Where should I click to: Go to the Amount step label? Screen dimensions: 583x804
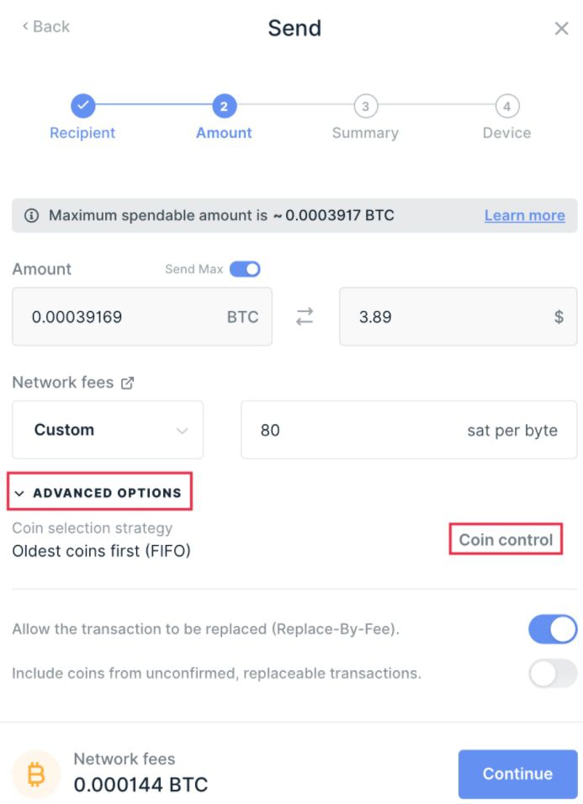[x=224, y=133]
